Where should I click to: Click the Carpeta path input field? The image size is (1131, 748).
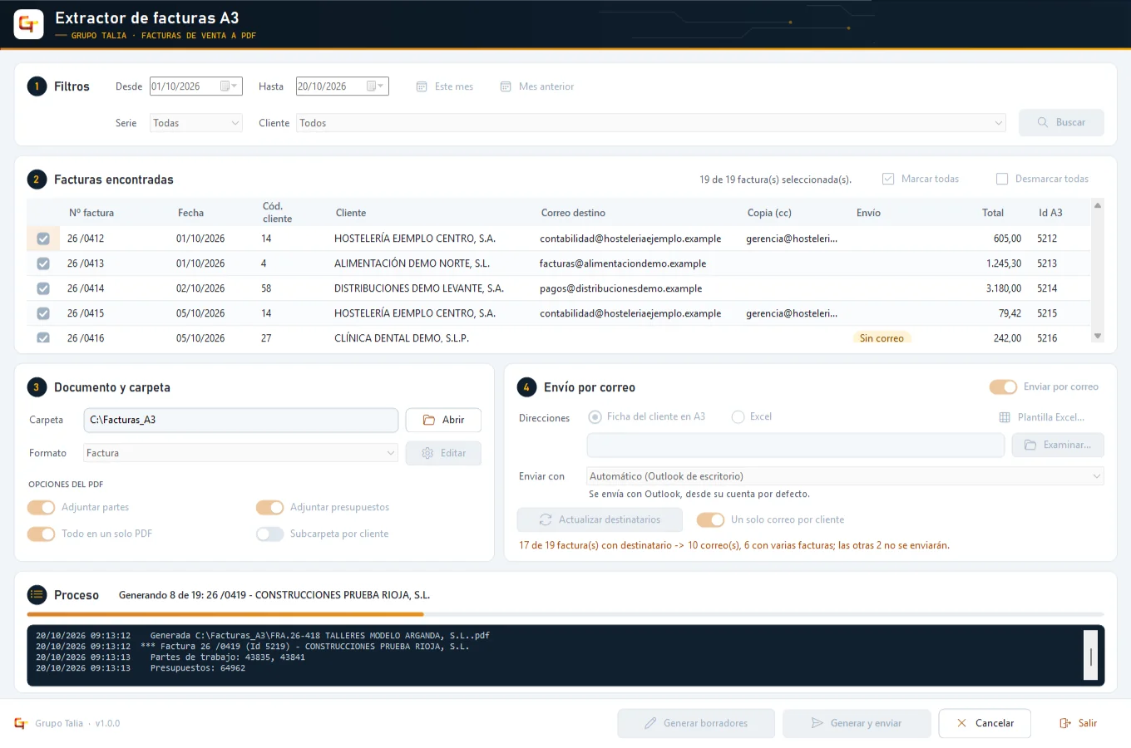pyautogui.click(x=241, y=420)
